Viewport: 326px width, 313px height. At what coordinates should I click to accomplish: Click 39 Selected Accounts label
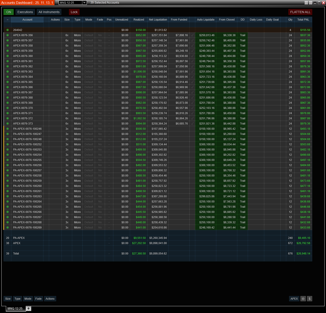[105, 3]
